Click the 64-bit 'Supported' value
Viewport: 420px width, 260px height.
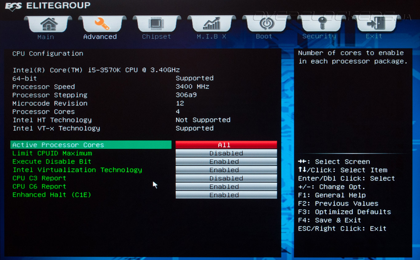click(195, 78)
